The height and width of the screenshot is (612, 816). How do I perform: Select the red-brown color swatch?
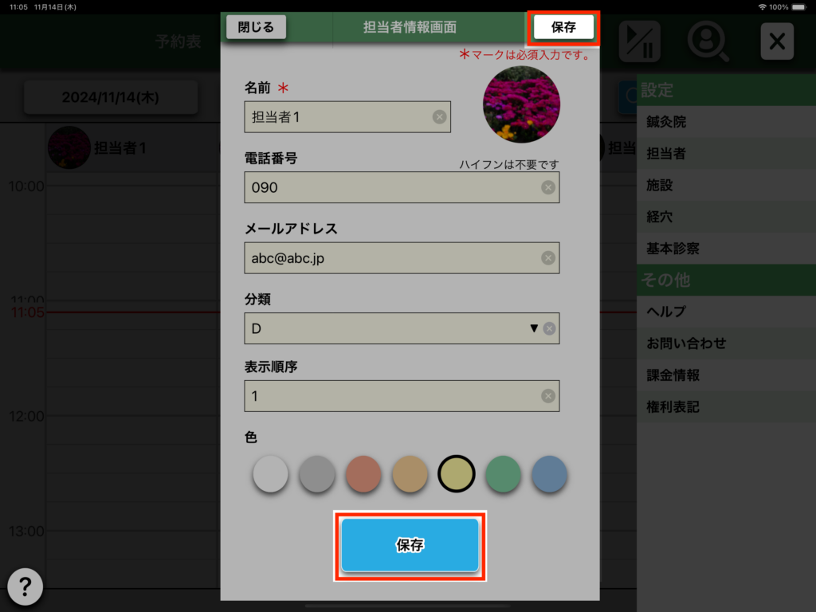pyautogui.click(x=363, y=474)
